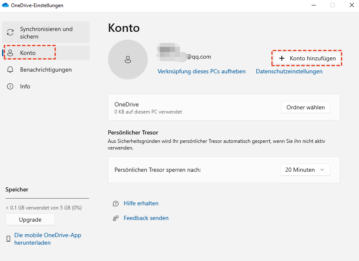
Task: Open Synchronisieren und sichern tab
Action: pos(46,33)
